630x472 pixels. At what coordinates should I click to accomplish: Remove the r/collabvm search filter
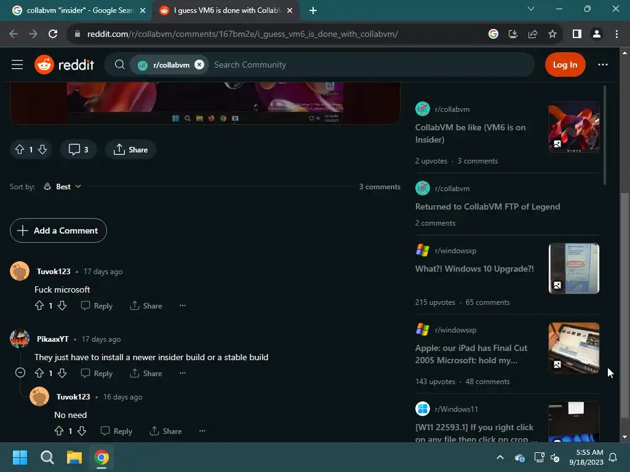tap(199, 65)
